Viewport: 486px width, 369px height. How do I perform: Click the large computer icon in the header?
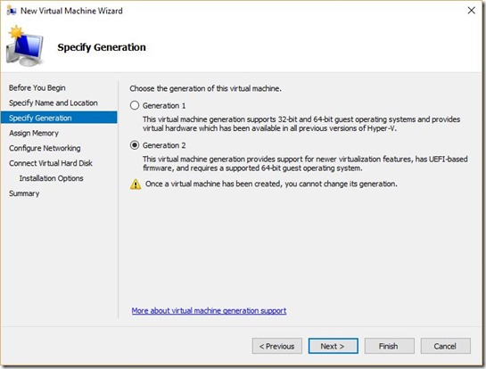click(24, 46)
